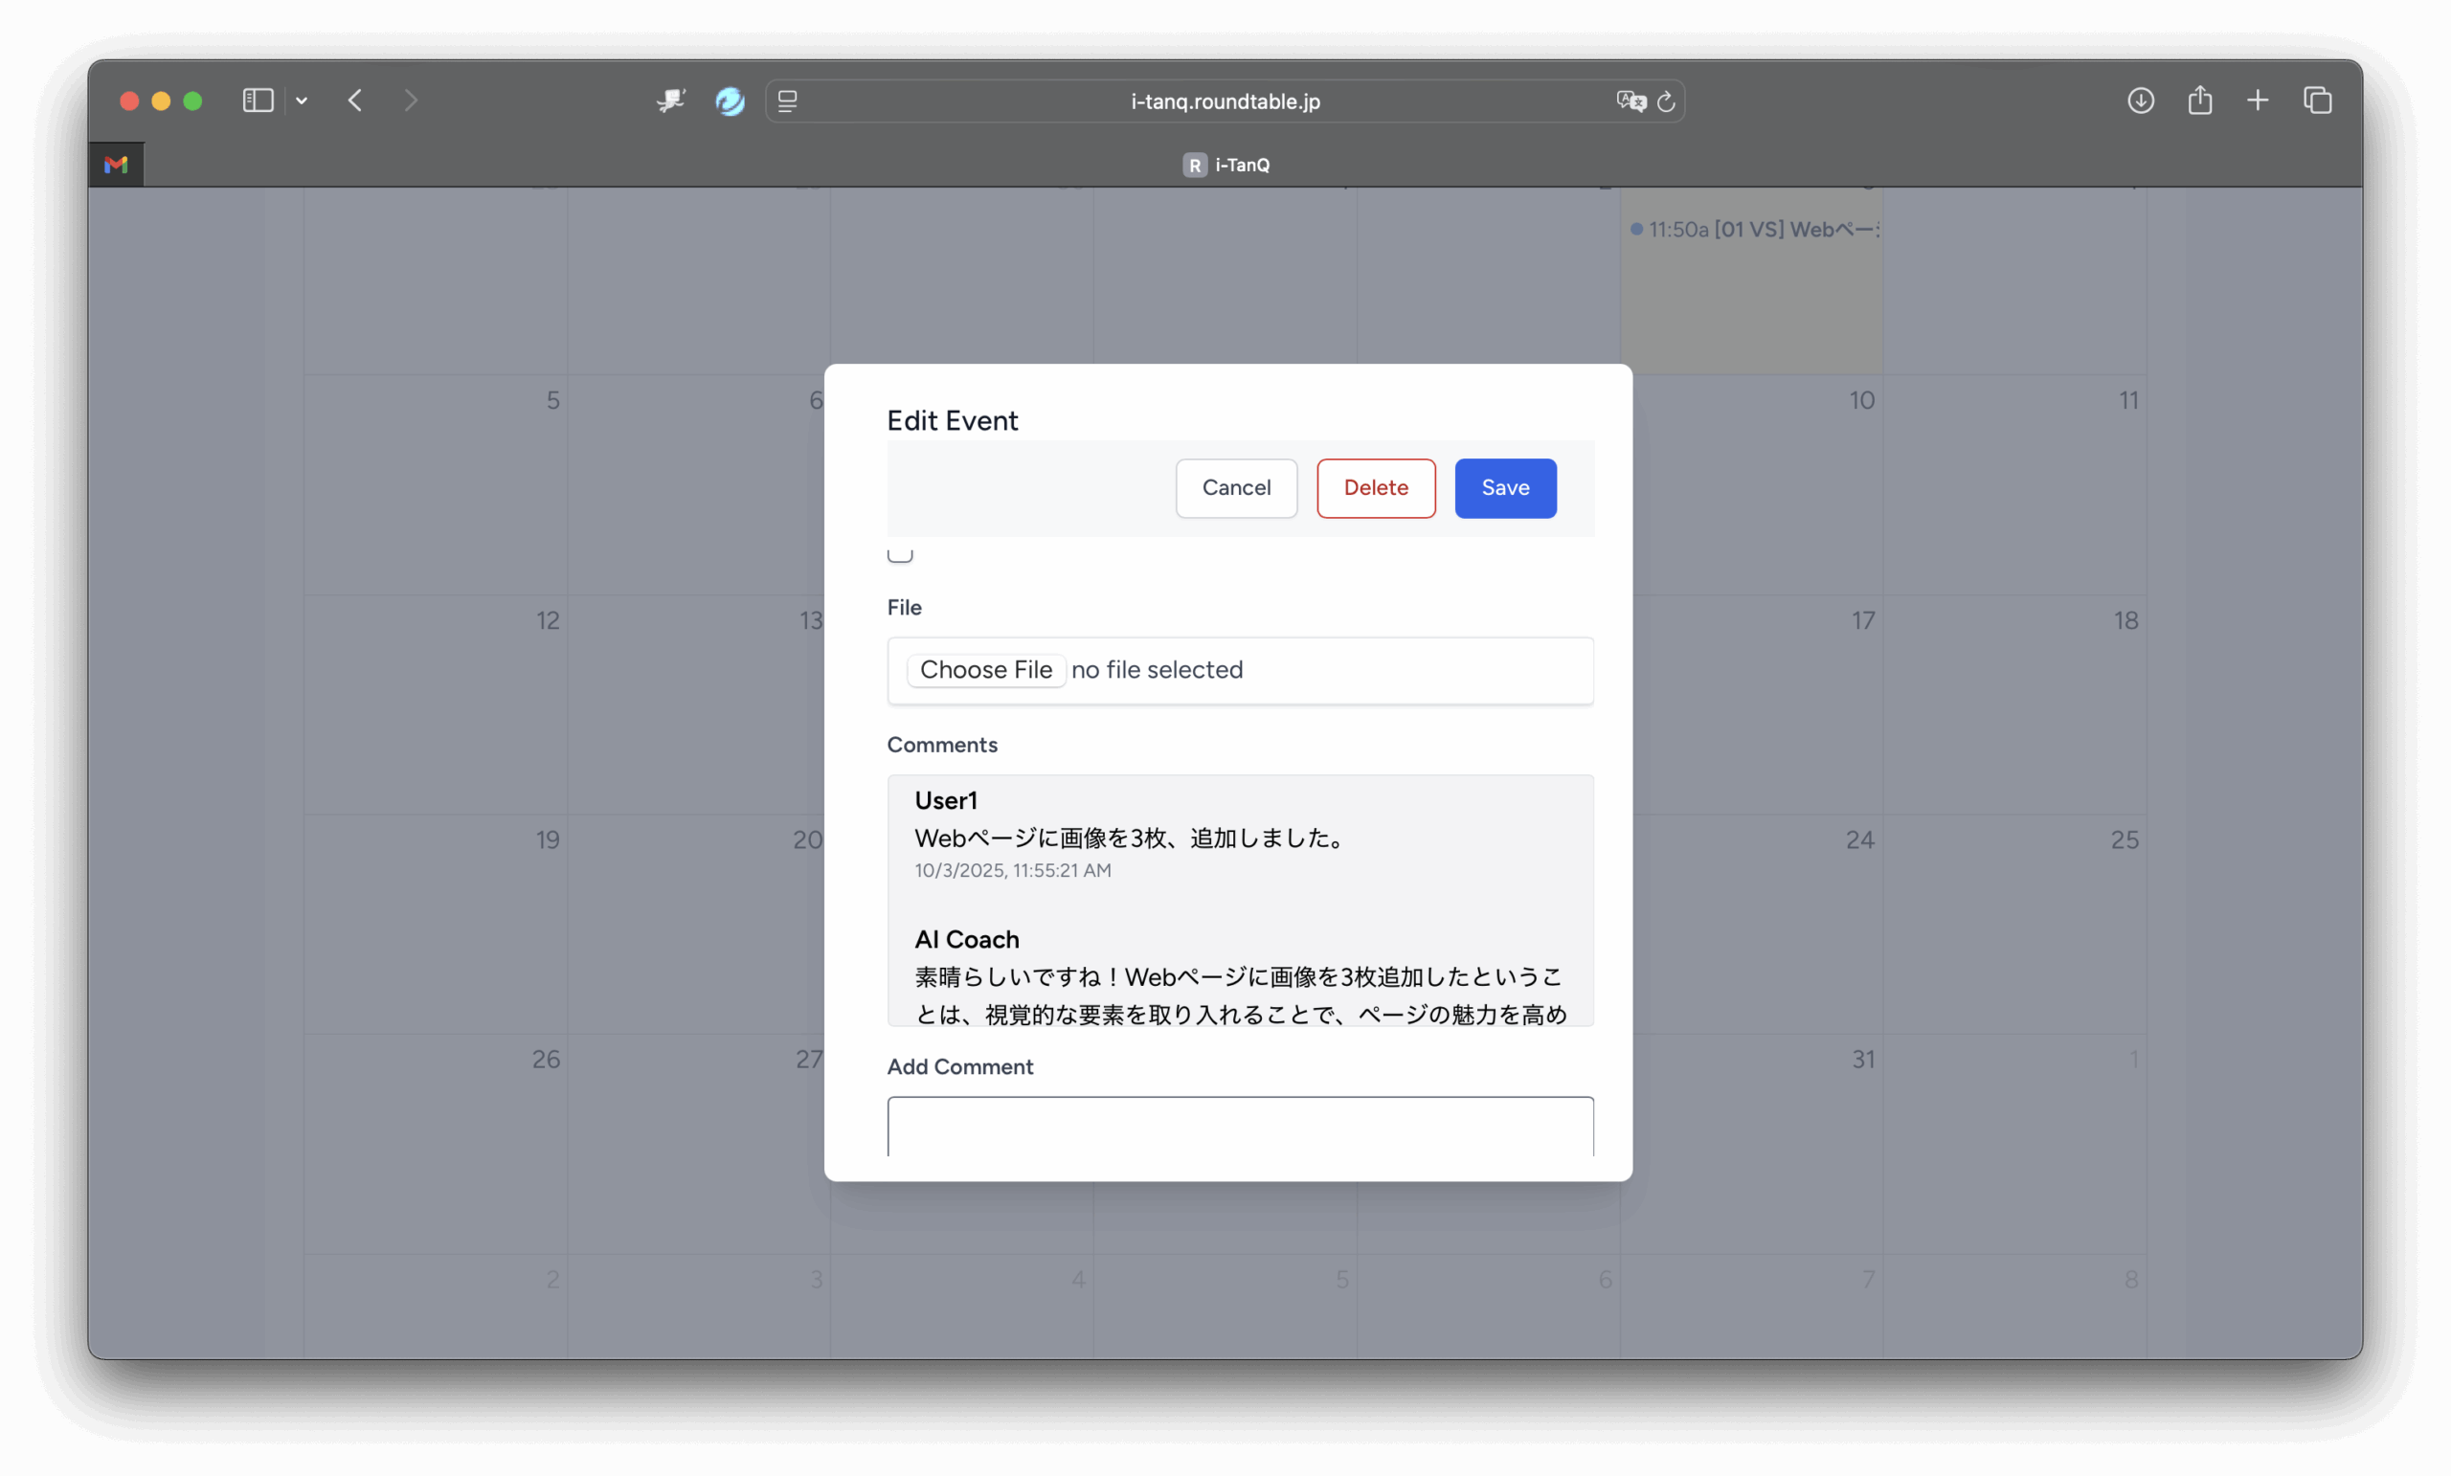The height and width of the screenshot is (1476, 2451).
Task: Open the bird extension icon in toolbar
Action: coord(671,101)
